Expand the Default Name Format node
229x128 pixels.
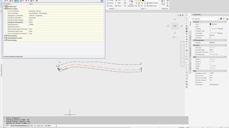pyautogui.click(x=5, y=38)
